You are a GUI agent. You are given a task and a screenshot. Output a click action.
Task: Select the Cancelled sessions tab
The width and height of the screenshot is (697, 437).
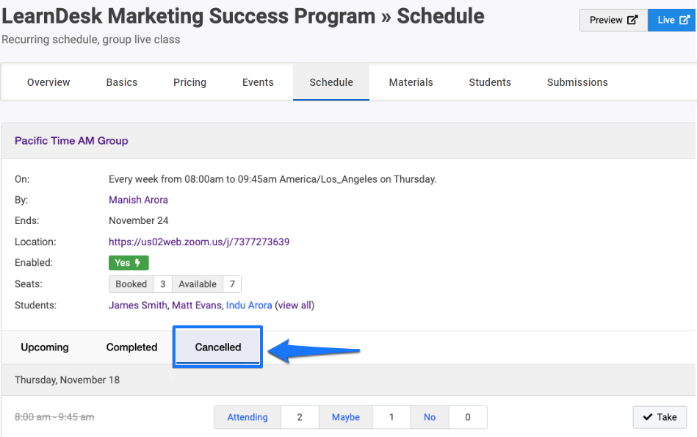point(218,347)
